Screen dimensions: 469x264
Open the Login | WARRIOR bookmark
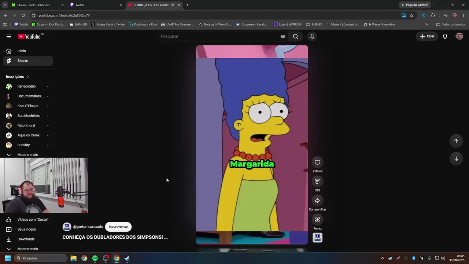[x=288, y=25]
